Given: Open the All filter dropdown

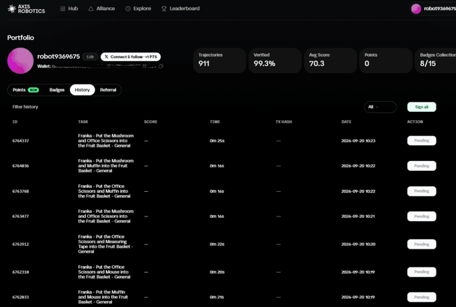Looking at the screenshot, I should click(x=380, y=107).
